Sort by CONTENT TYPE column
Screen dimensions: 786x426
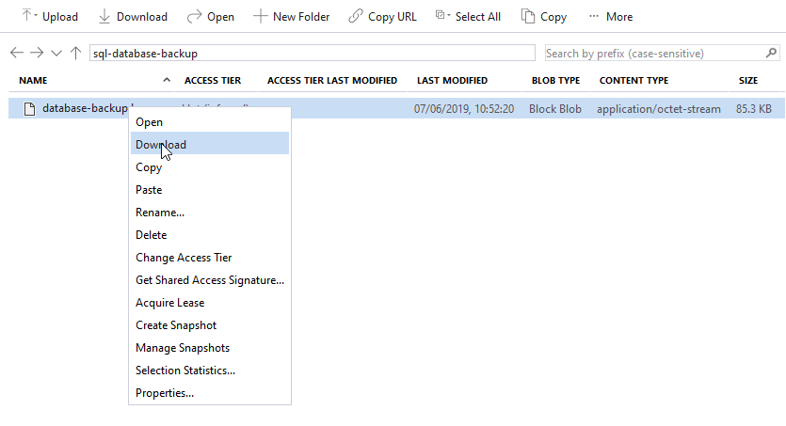(x=634, y=80)
